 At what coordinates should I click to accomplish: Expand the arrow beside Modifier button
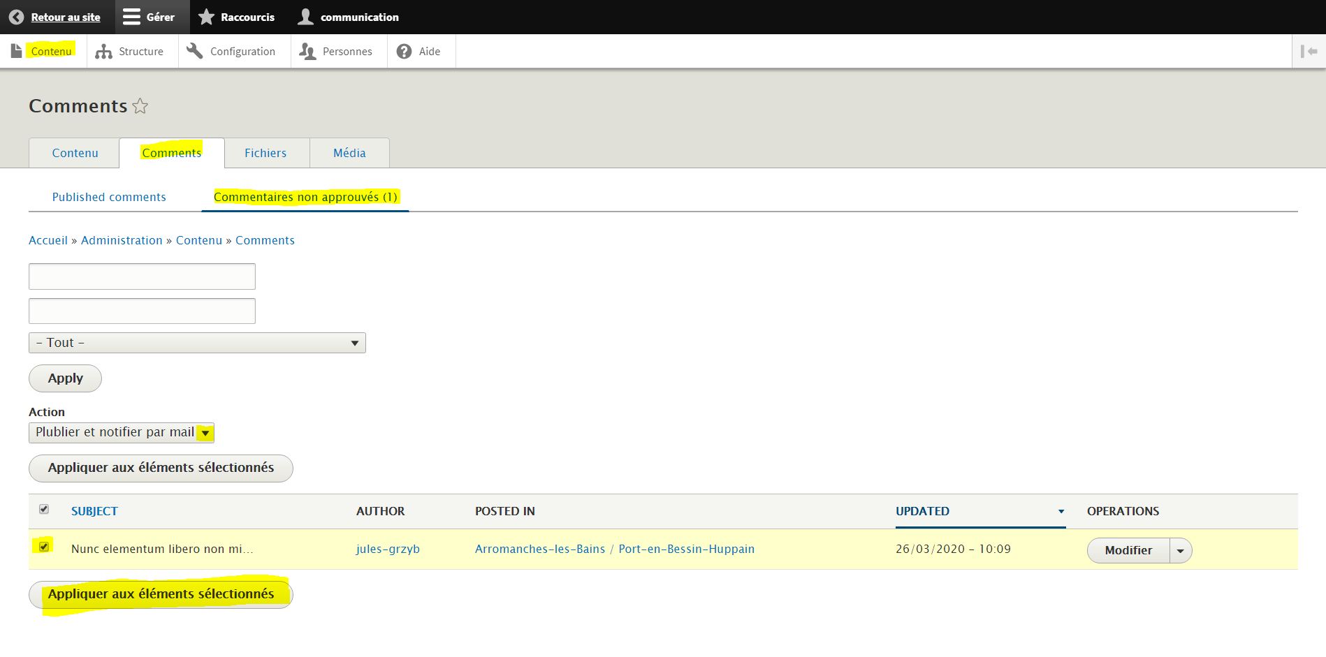1180,550
